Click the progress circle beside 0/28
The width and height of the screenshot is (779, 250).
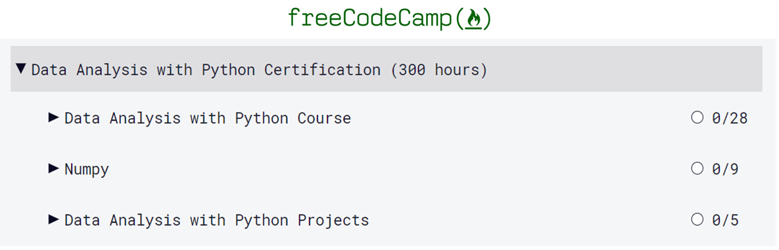click(x=697, y=117)
